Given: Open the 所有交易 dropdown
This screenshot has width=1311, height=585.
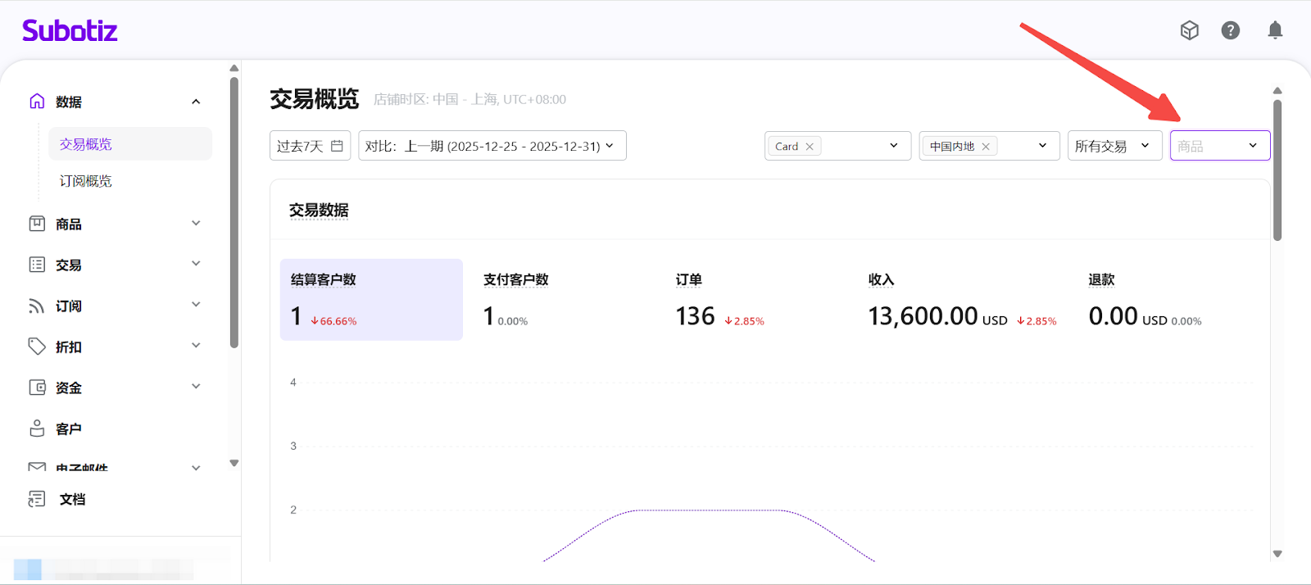Looking at the screenshot, I should click(1114, 146).
